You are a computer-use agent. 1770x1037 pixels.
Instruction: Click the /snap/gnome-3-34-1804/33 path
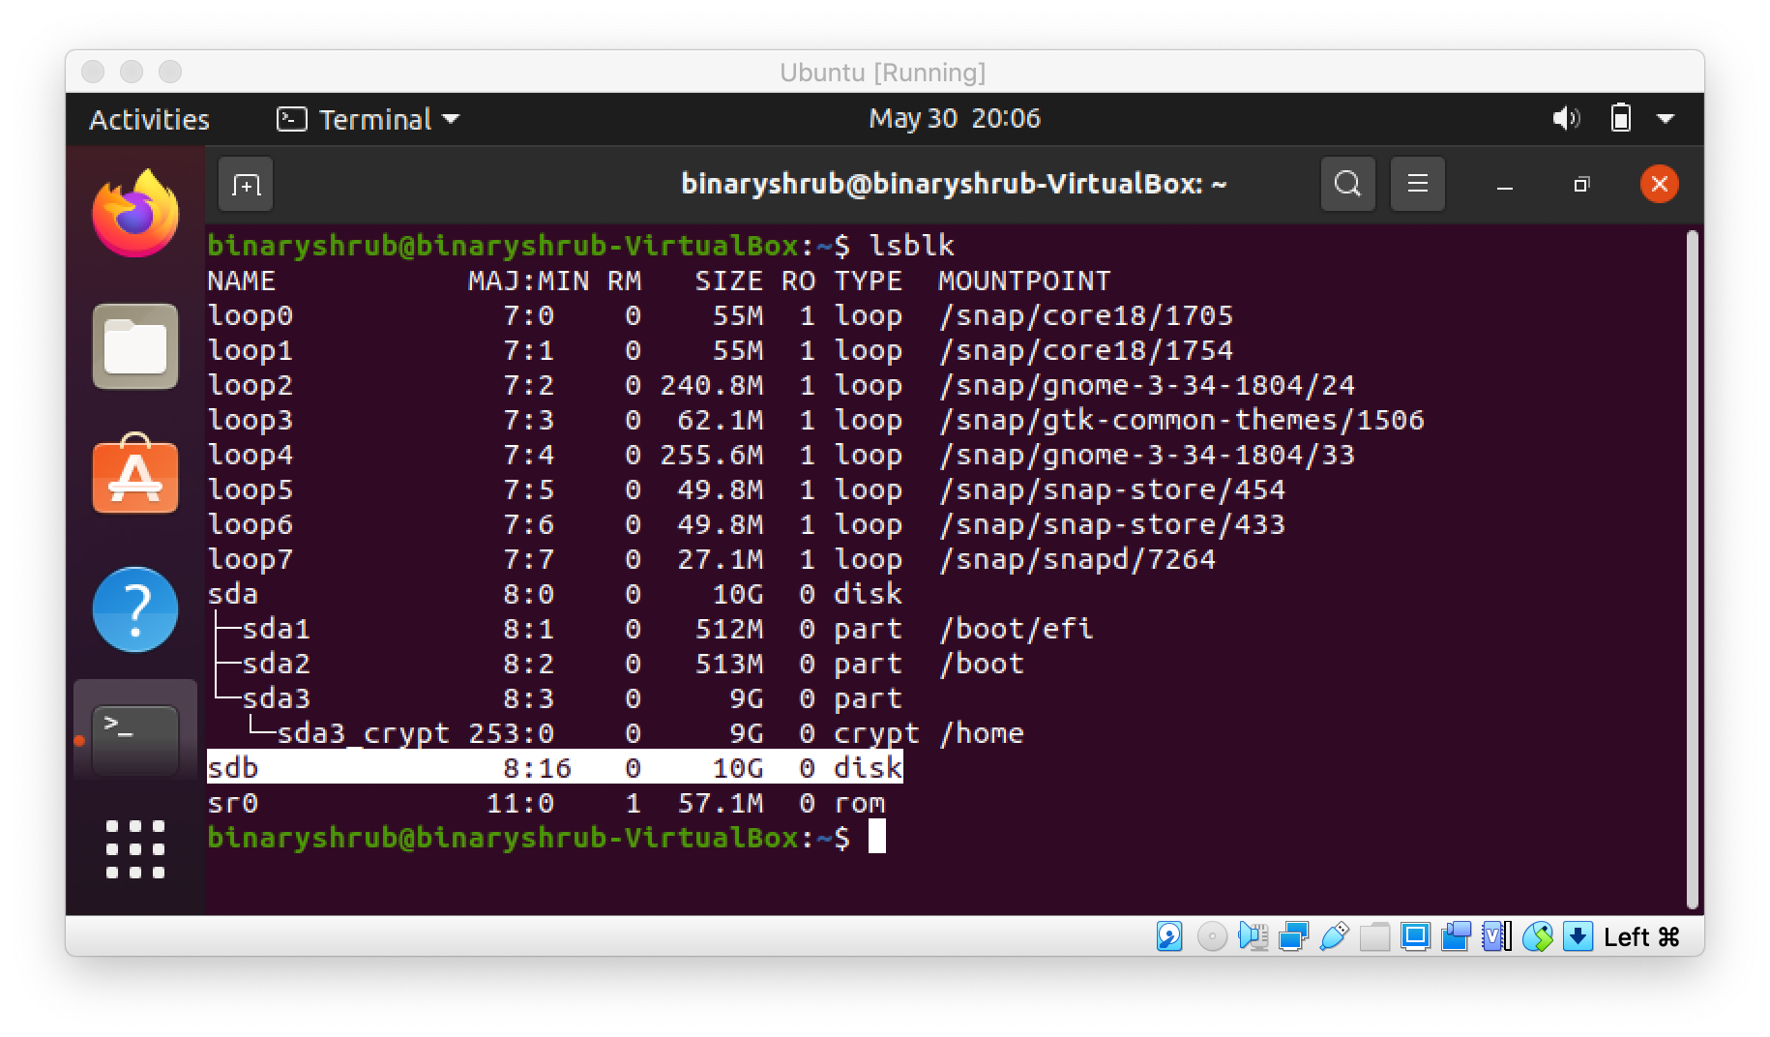[1146, 455]
